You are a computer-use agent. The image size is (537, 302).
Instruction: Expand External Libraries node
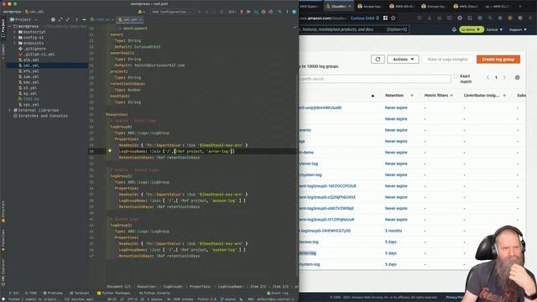tap(9, 110)
